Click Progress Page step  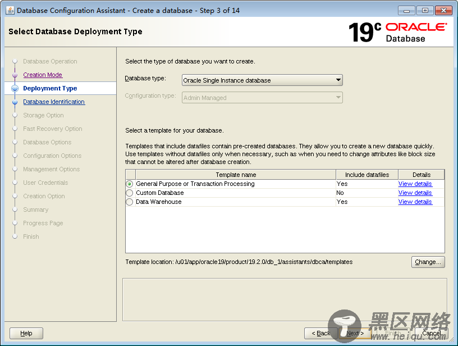click(43, 223)
